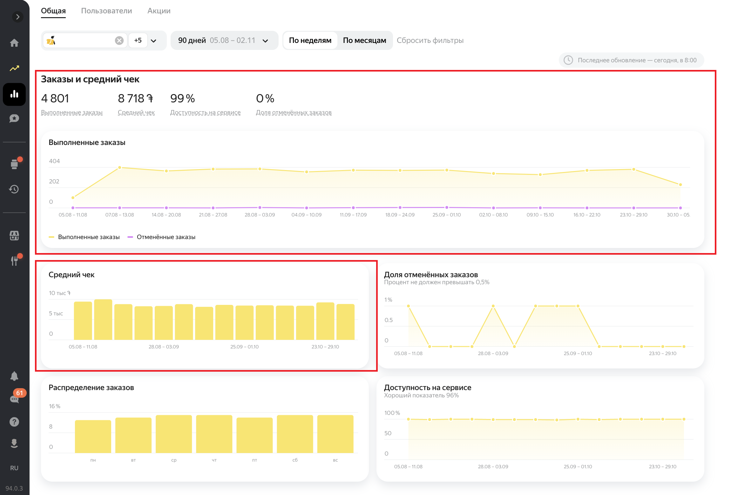The image size is (731, 495).
Task: Open the notifications bell icon
Action: [14, 376]
